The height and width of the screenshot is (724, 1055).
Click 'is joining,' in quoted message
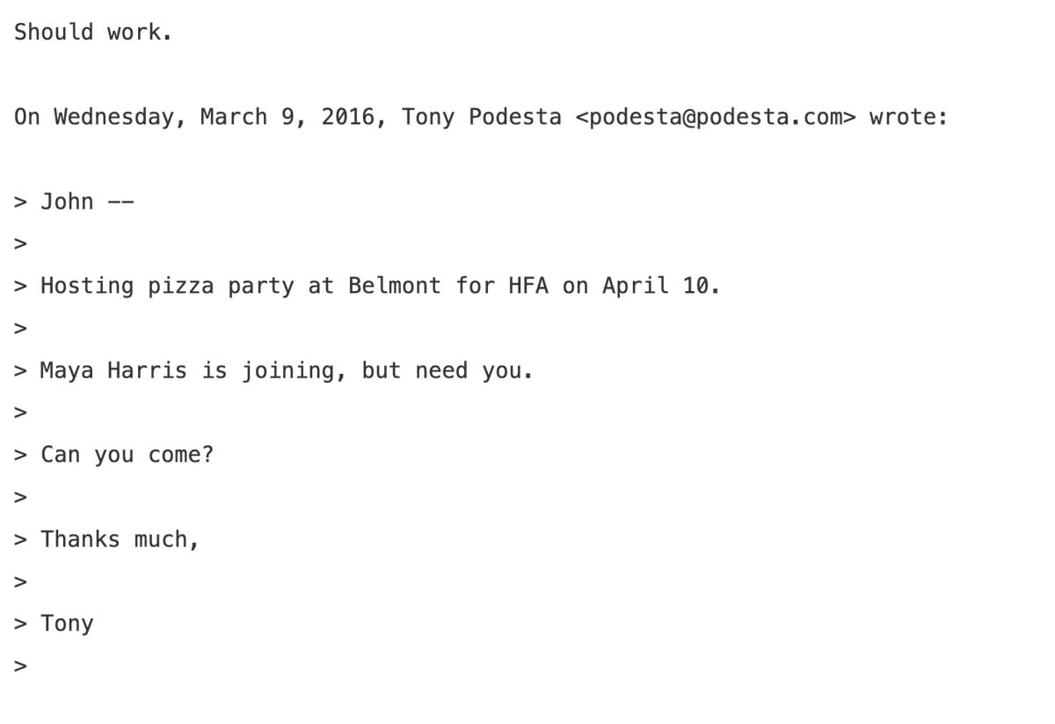tap(274, 370)
